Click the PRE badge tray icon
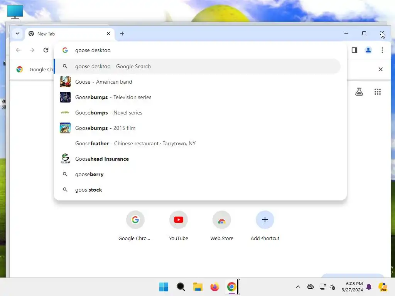The height and width of the screenshot is (296, 395). pos(383,287)
